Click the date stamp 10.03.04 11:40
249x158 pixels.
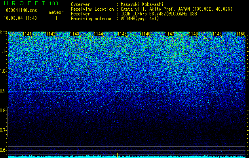20,18
